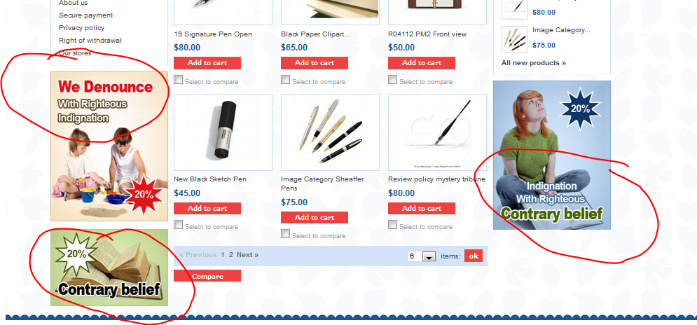Click the red Compare button
Viewport: 697px width, 325px height.
[x=207, y=276]
